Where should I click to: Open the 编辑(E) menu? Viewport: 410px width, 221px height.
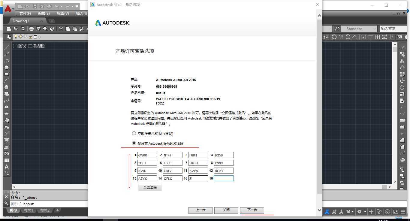pyautogui.click(x=44, y=14)
